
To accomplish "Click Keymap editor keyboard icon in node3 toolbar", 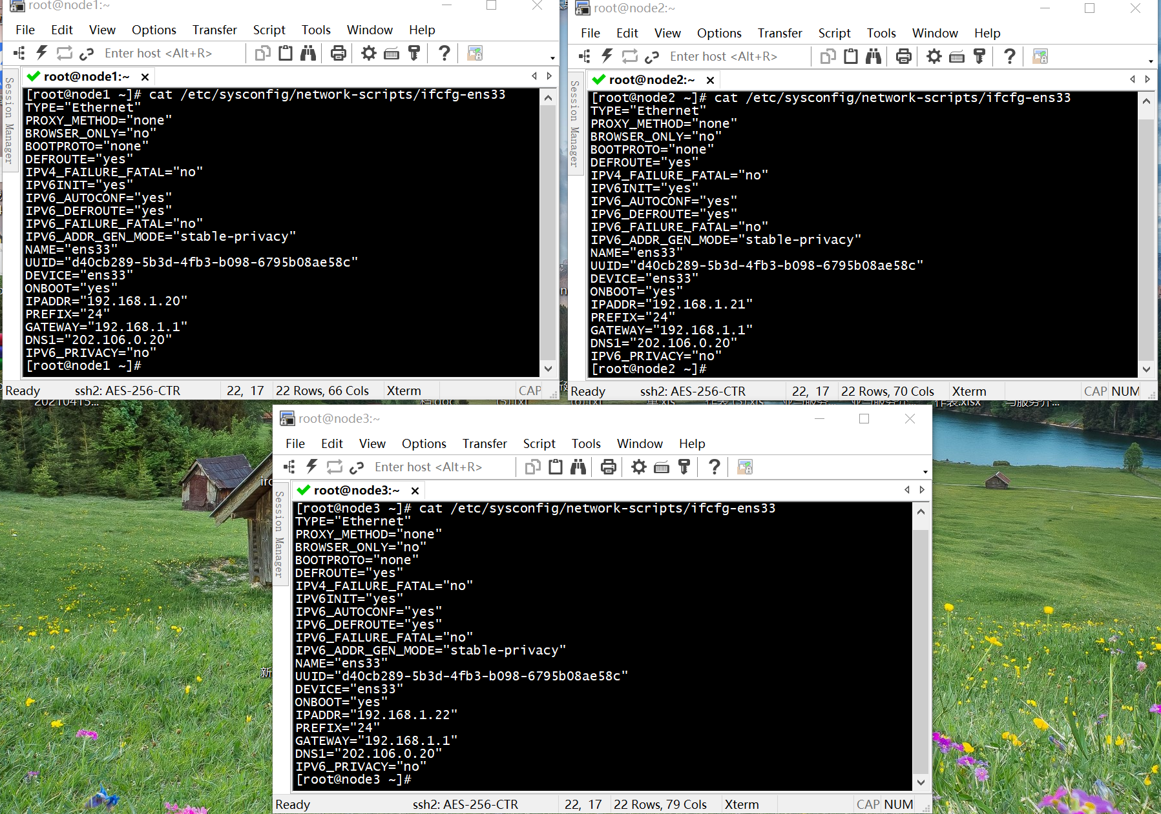I will (x=662, y=467).
